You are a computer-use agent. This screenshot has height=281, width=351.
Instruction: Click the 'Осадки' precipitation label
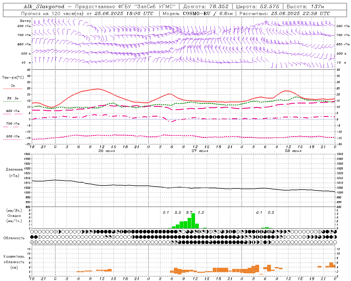click(x=14, y=215)
